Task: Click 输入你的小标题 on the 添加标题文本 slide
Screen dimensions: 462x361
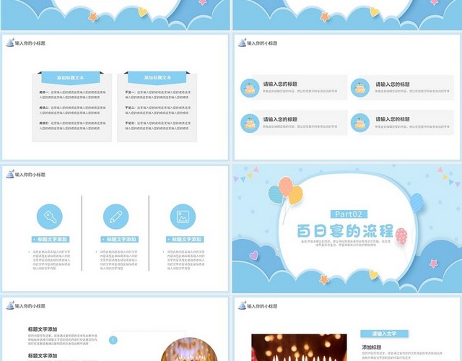Action: pos(30,43)
